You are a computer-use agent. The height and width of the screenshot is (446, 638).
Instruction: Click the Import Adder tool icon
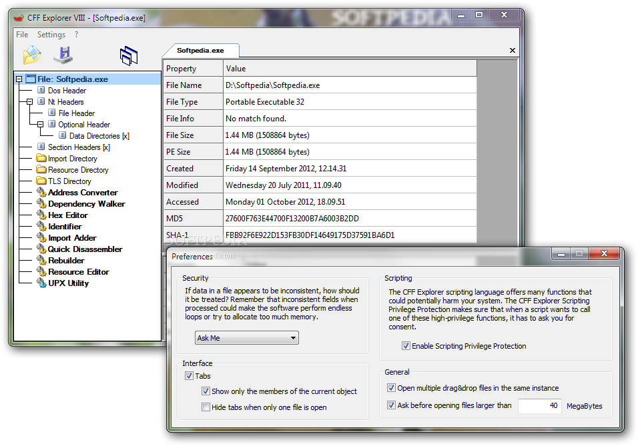tap(41, 237)
